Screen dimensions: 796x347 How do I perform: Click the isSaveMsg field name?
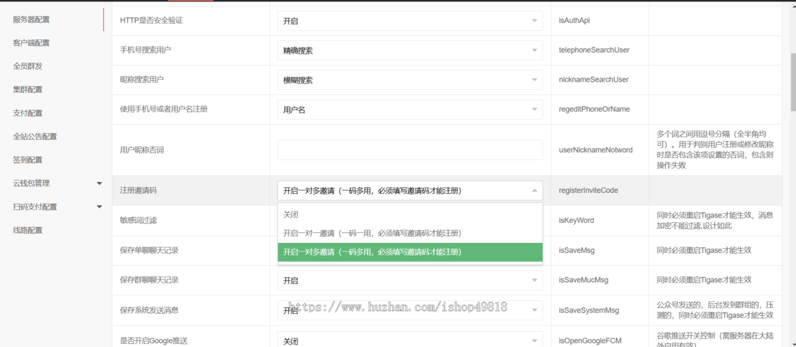pyautogui.click(x=576, y=251)
